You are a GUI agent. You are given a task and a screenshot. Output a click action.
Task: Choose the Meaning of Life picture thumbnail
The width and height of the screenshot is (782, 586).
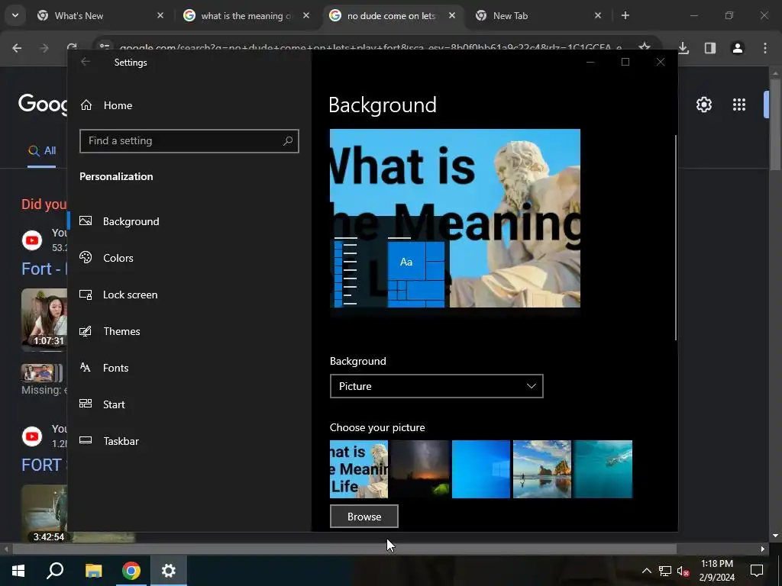pyautogui.click(x=359, y=469)
